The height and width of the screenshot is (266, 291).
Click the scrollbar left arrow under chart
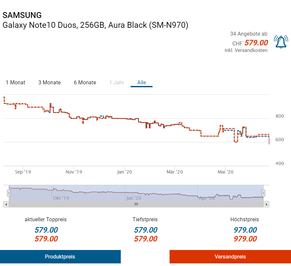click(6, 204)
